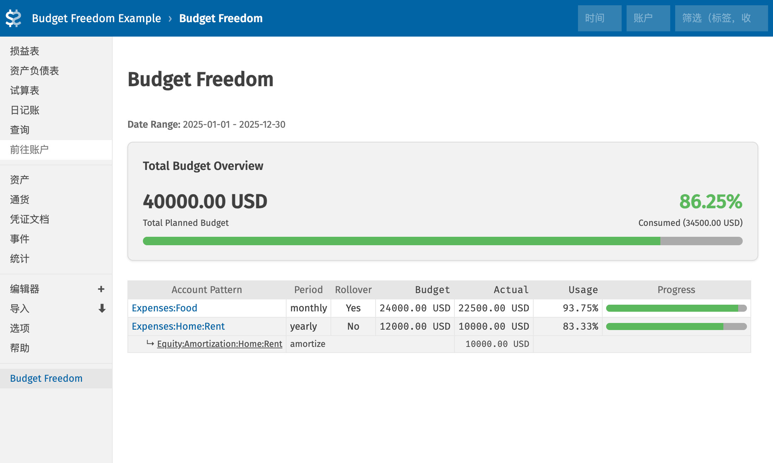
Task: Click the total budget progress bar
Action: pos(442,241)
